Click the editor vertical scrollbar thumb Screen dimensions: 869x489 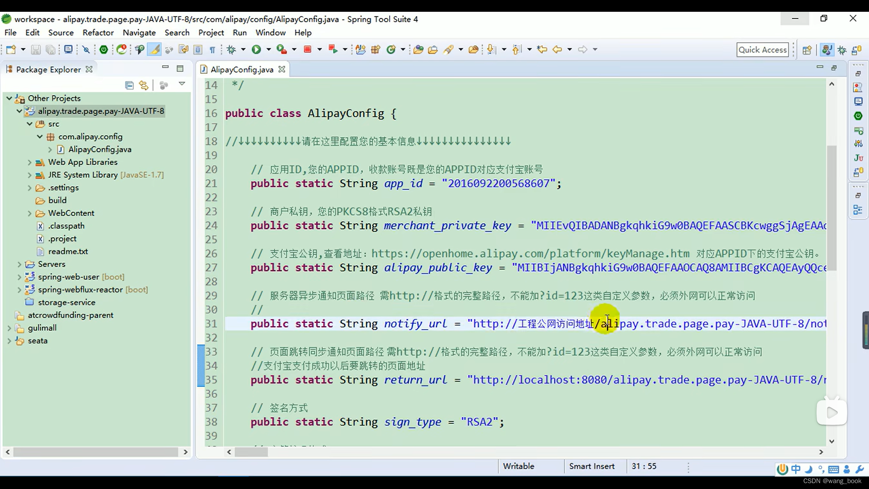pyautogui.click(x=831, y=208)
